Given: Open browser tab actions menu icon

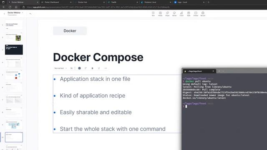Looking at the screenshot, I should (3, 2).
